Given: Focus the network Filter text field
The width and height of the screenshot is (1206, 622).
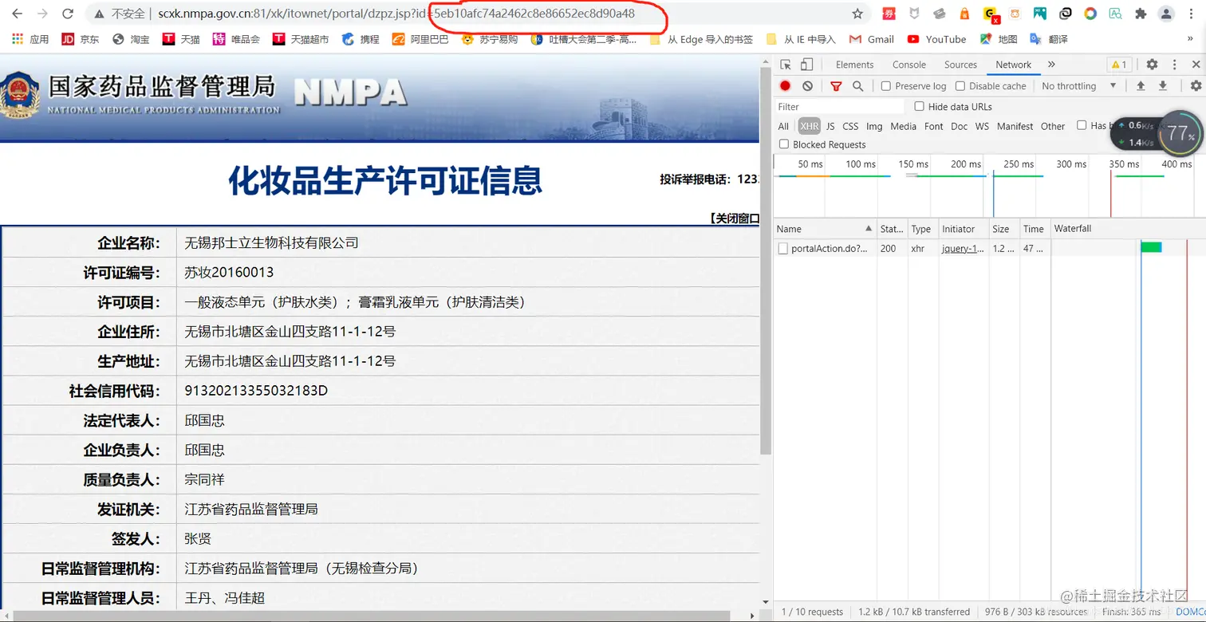Looking at the screenshot, I should tap(841, 107).
